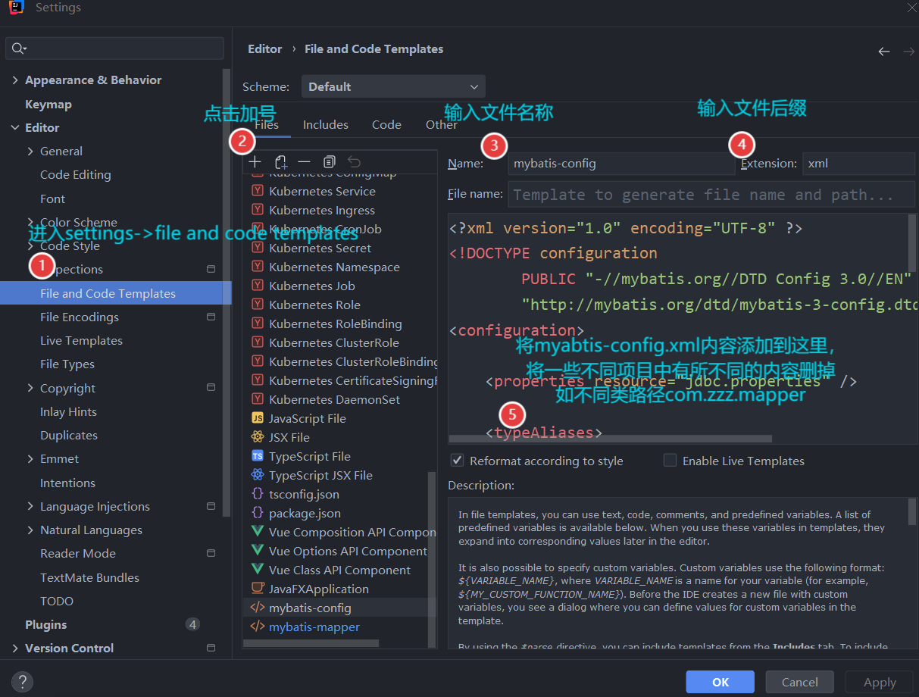
Task: Switch to the Other tab
Action: (x=441, y=124)
